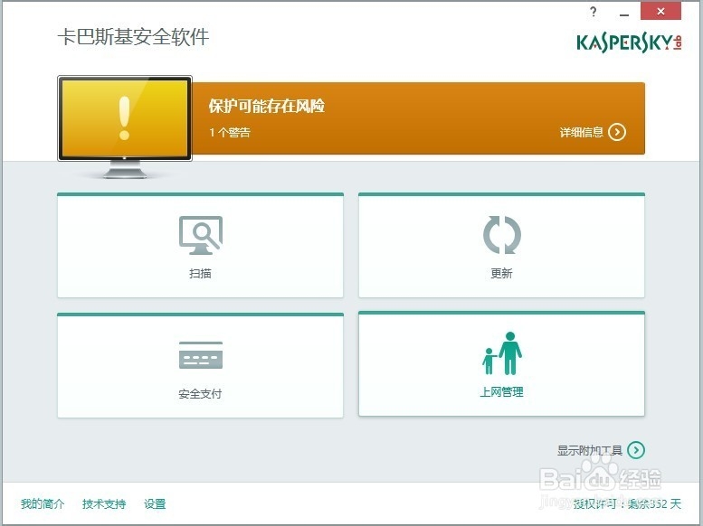Click the 卡巴斯基安全软件 title text

pyautogui.click(x=133, y=37)
